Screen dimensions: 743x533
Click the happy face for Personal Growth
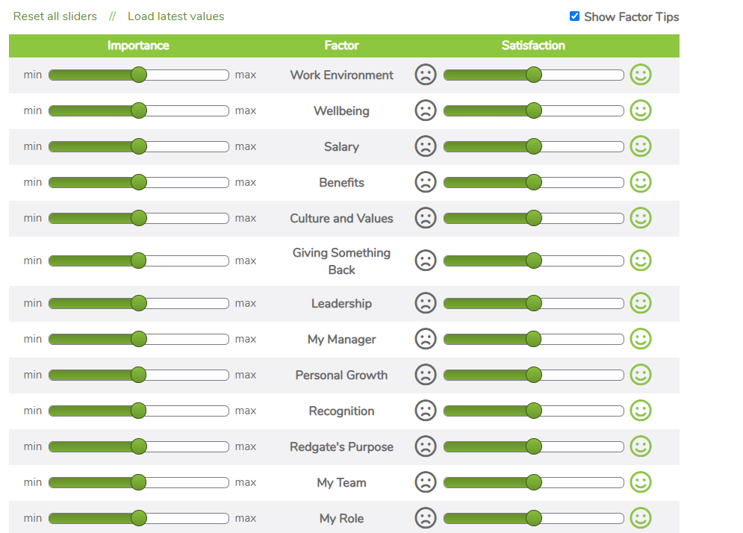click(640, 375)
